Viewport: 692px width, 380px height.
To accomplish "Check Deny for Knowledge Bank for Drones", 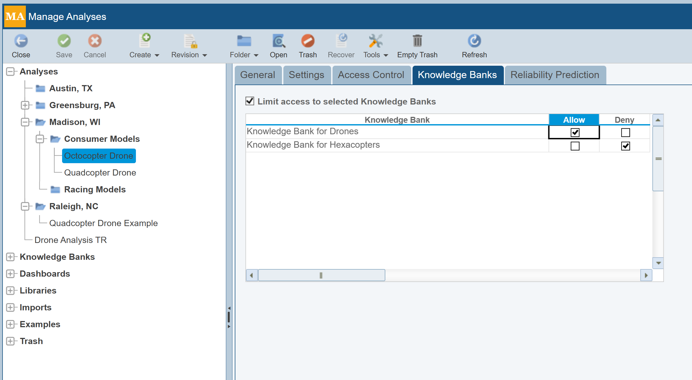I will (x=625, y=132).
